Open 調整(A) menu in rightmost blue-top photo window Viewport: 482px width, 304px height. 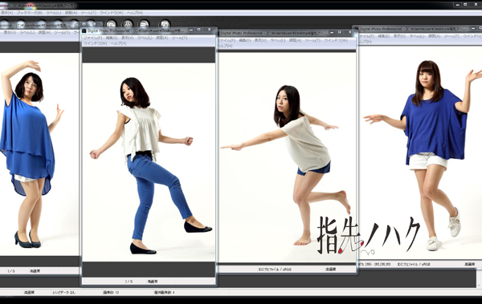tap(434, 36)
